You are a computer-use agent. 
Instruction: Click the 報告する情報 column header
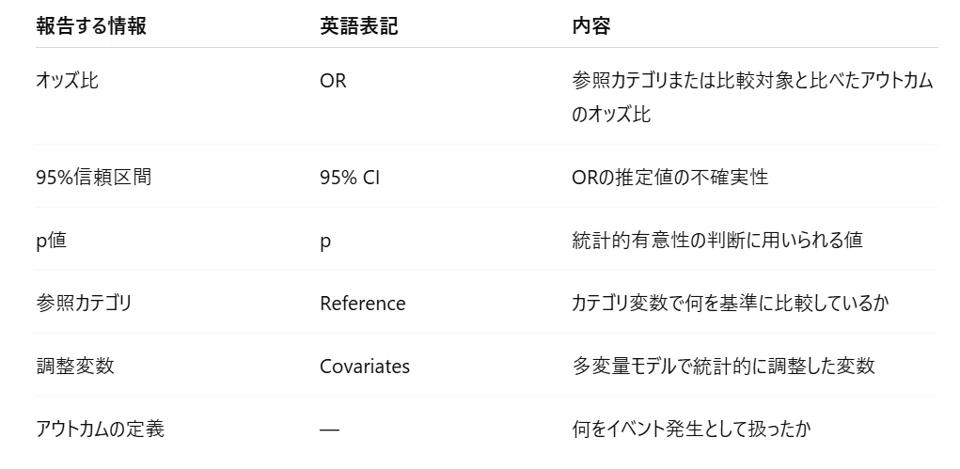click(x=90, y=26)
